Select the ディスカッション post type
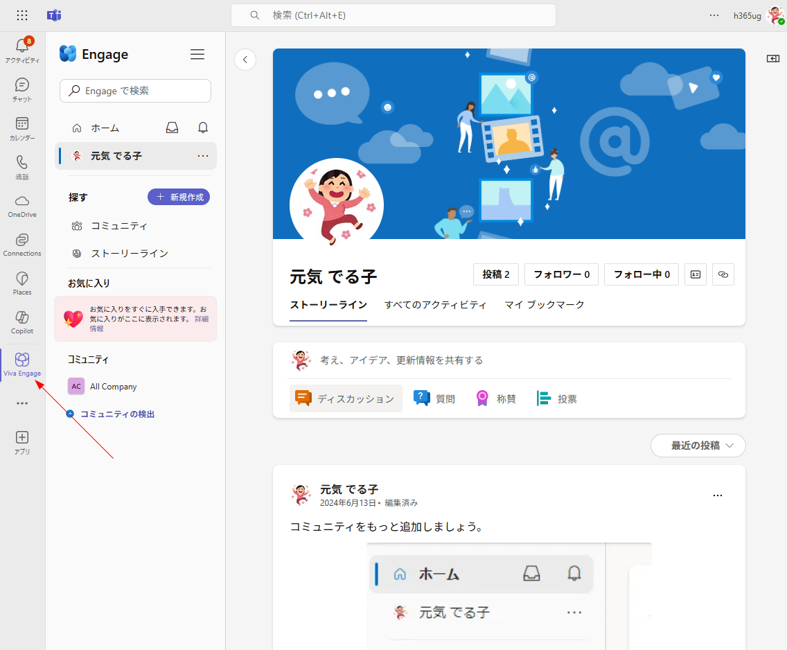The height and width of the screenshot is (650, 787). 346,398
